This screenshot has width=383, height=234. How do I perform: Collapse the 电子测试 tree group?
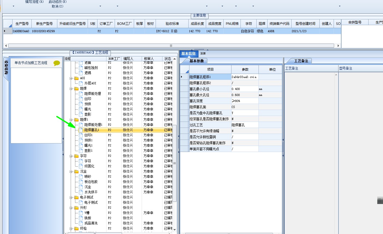(71, 198)
